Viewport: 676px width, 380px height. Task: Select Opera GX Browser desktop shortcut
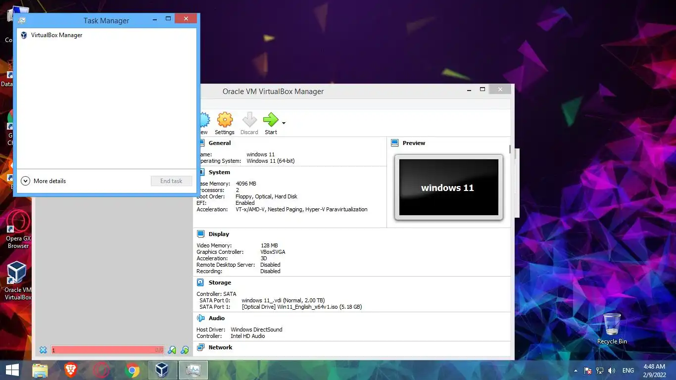click(18, 230)
